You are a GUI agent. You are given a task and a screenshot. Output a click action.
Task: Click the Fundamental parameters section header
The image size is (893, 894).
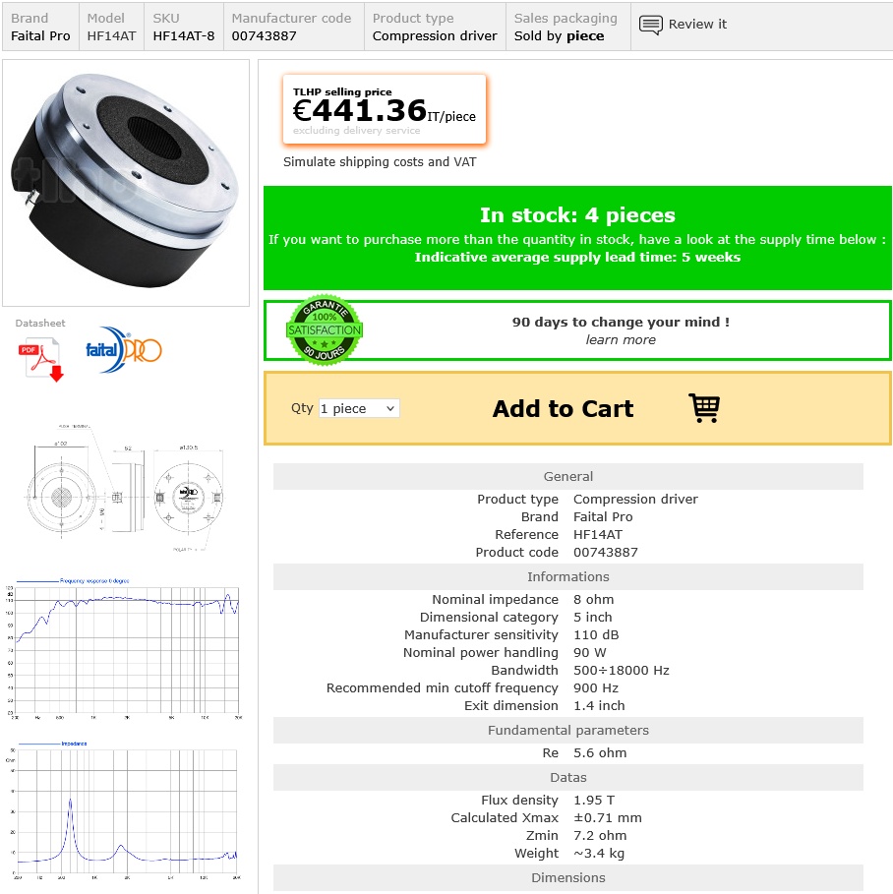568,731
